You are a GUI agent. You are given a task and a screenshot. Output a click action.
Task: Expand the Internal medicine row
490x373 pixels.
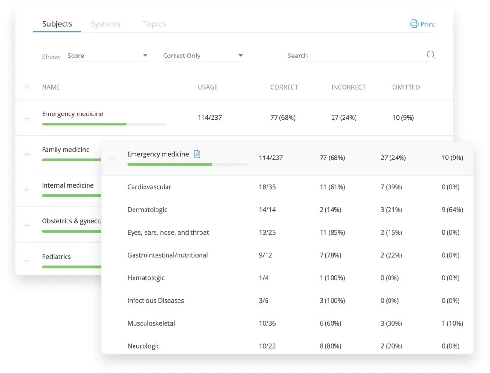point(27,190)
